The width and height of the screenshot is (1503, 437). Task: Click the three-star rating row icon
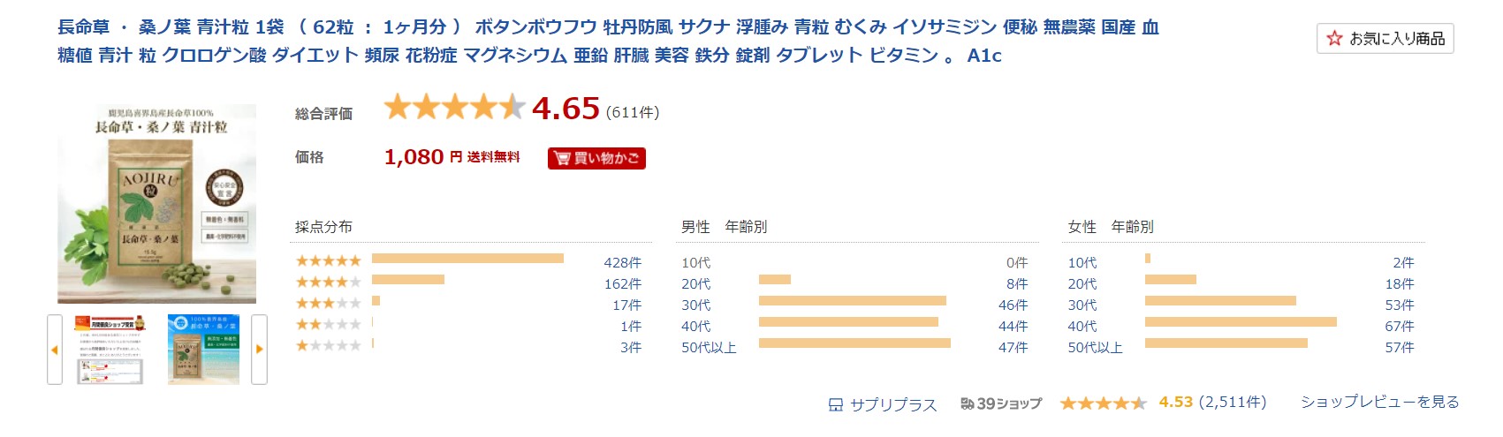pos(329,303)
